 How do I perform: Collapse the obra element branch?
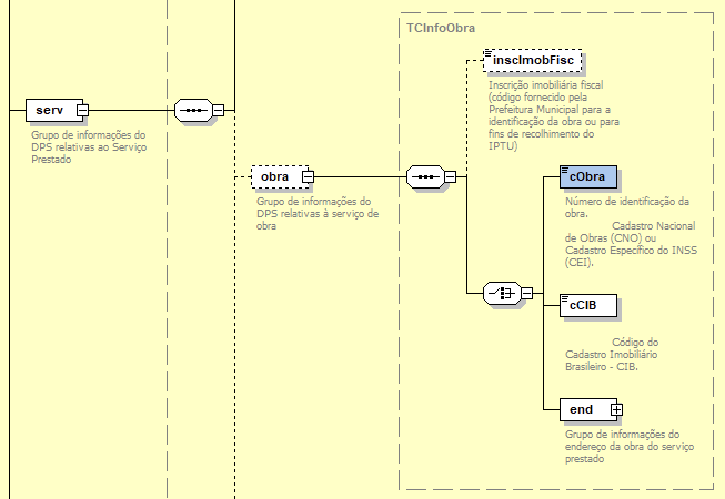[308, 177]
